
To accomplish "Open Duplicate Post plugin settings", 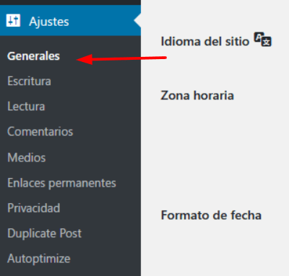I will pyautogui.click(x=45, y=233).
